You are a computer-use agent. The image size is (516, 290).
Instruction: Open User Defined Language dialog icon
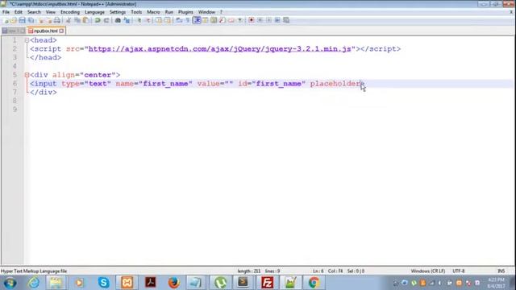point(206,20)
